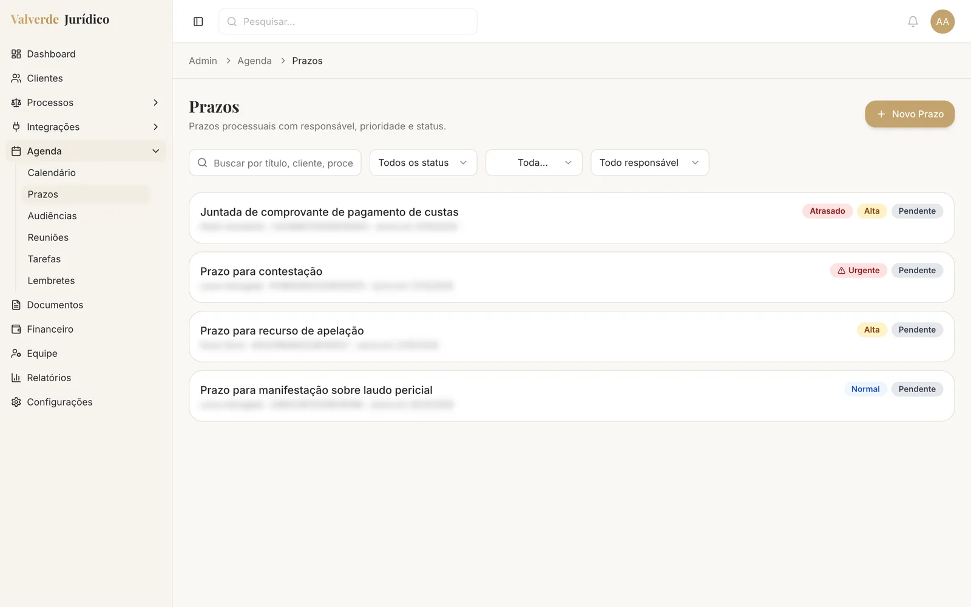
Task: Open the Prazo para recurso de apelação item
Action: point(571,337)
